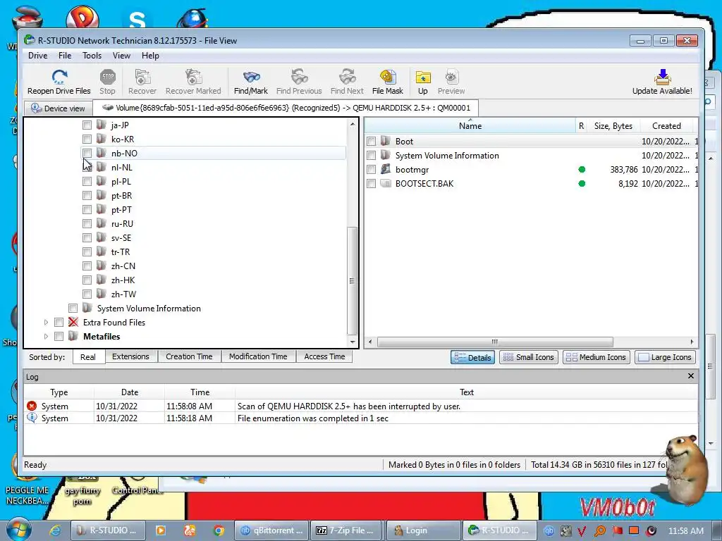
Task: Select the BOOTSECT.BAK file icon
Action: [386, 184]
